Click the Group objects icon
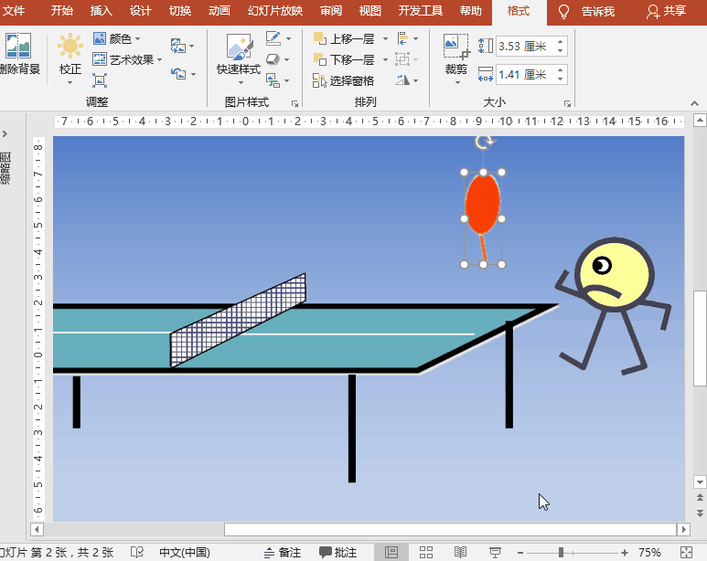 click(x=402, y=59)
